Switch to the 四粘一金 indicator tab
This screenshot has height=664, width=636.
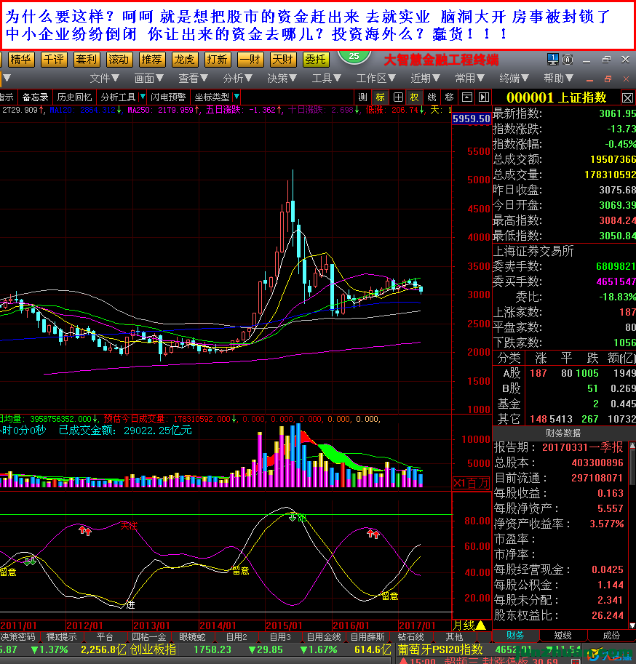(x=148, y=637)
